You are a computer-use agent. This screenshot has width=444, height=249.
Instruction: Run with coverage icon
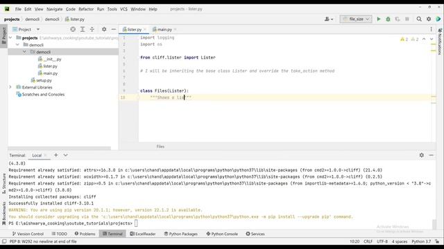[398, 19]
